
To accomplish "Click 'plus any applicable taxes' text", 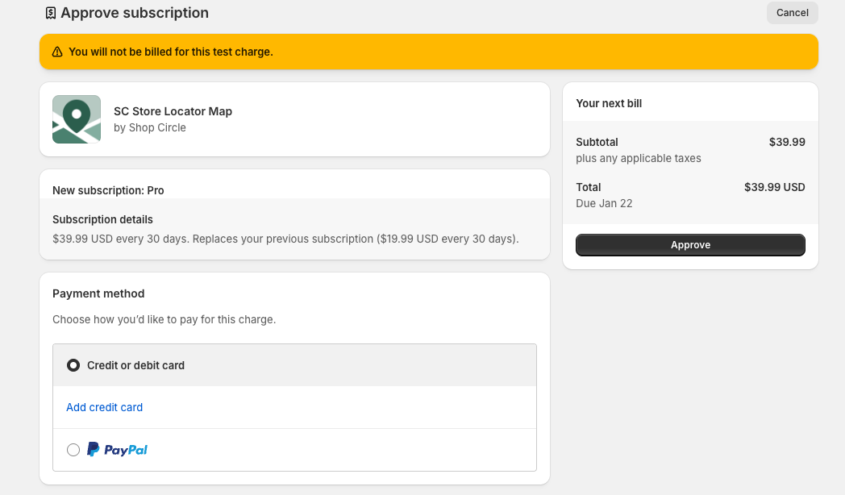I will 639,158.
